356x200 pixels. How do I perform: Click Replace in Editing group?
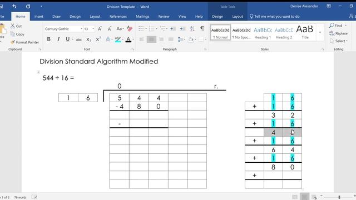pos(338,33)
